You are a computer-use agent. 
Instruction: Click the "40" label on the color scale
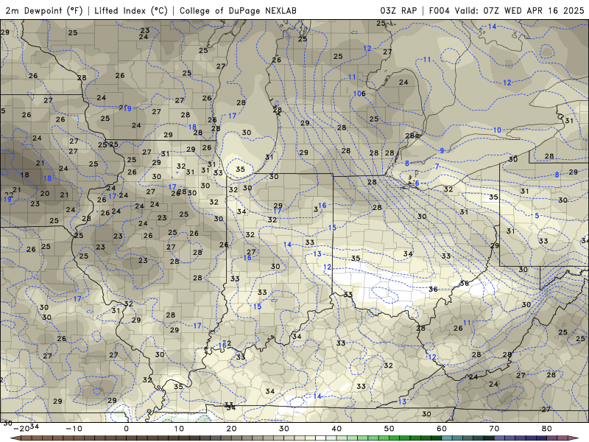(336, 429)
